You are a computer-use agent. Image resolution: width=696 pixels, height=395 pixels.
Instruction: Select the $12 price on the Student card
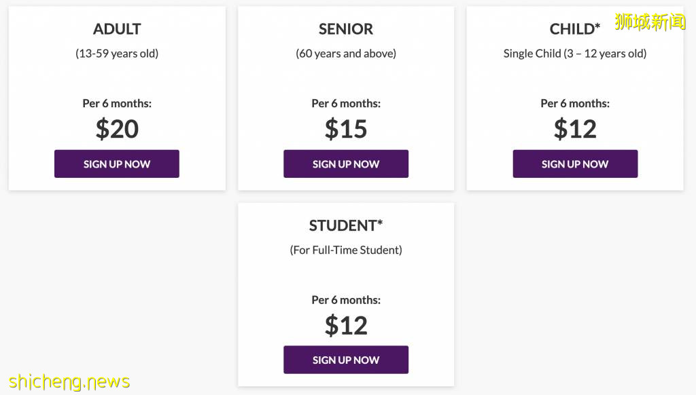[346, 326]
